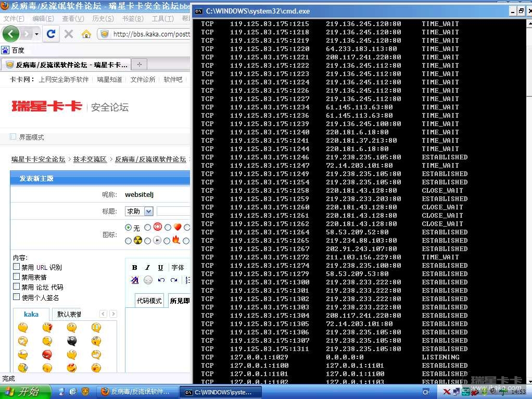Click the green browser Back arrow
The height and width of the screenshot is (399, 532).
10,34
